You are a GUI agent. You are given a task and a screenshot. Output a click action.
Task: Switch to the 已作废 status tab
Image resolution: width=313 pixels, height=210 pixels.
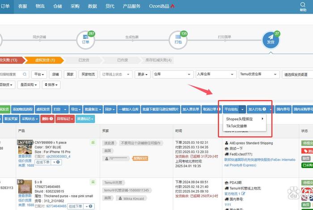(123, 60)
